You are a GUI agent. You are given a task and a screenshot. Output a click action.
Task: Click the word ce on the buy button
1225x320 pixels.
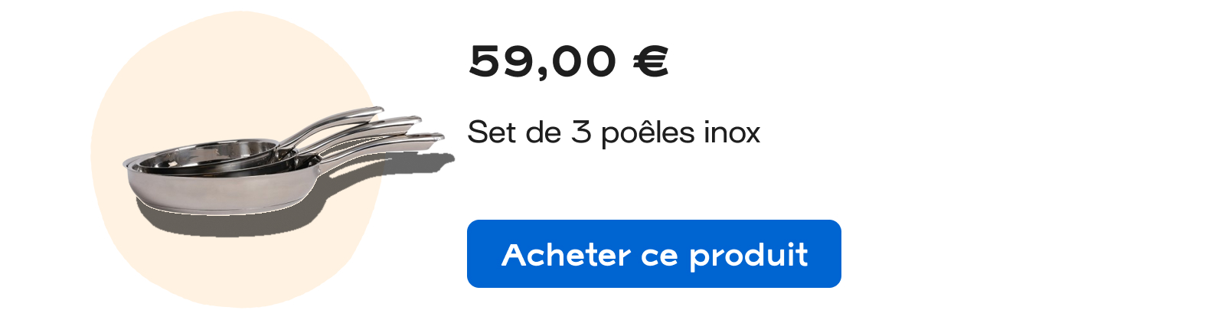pos(659,257)
